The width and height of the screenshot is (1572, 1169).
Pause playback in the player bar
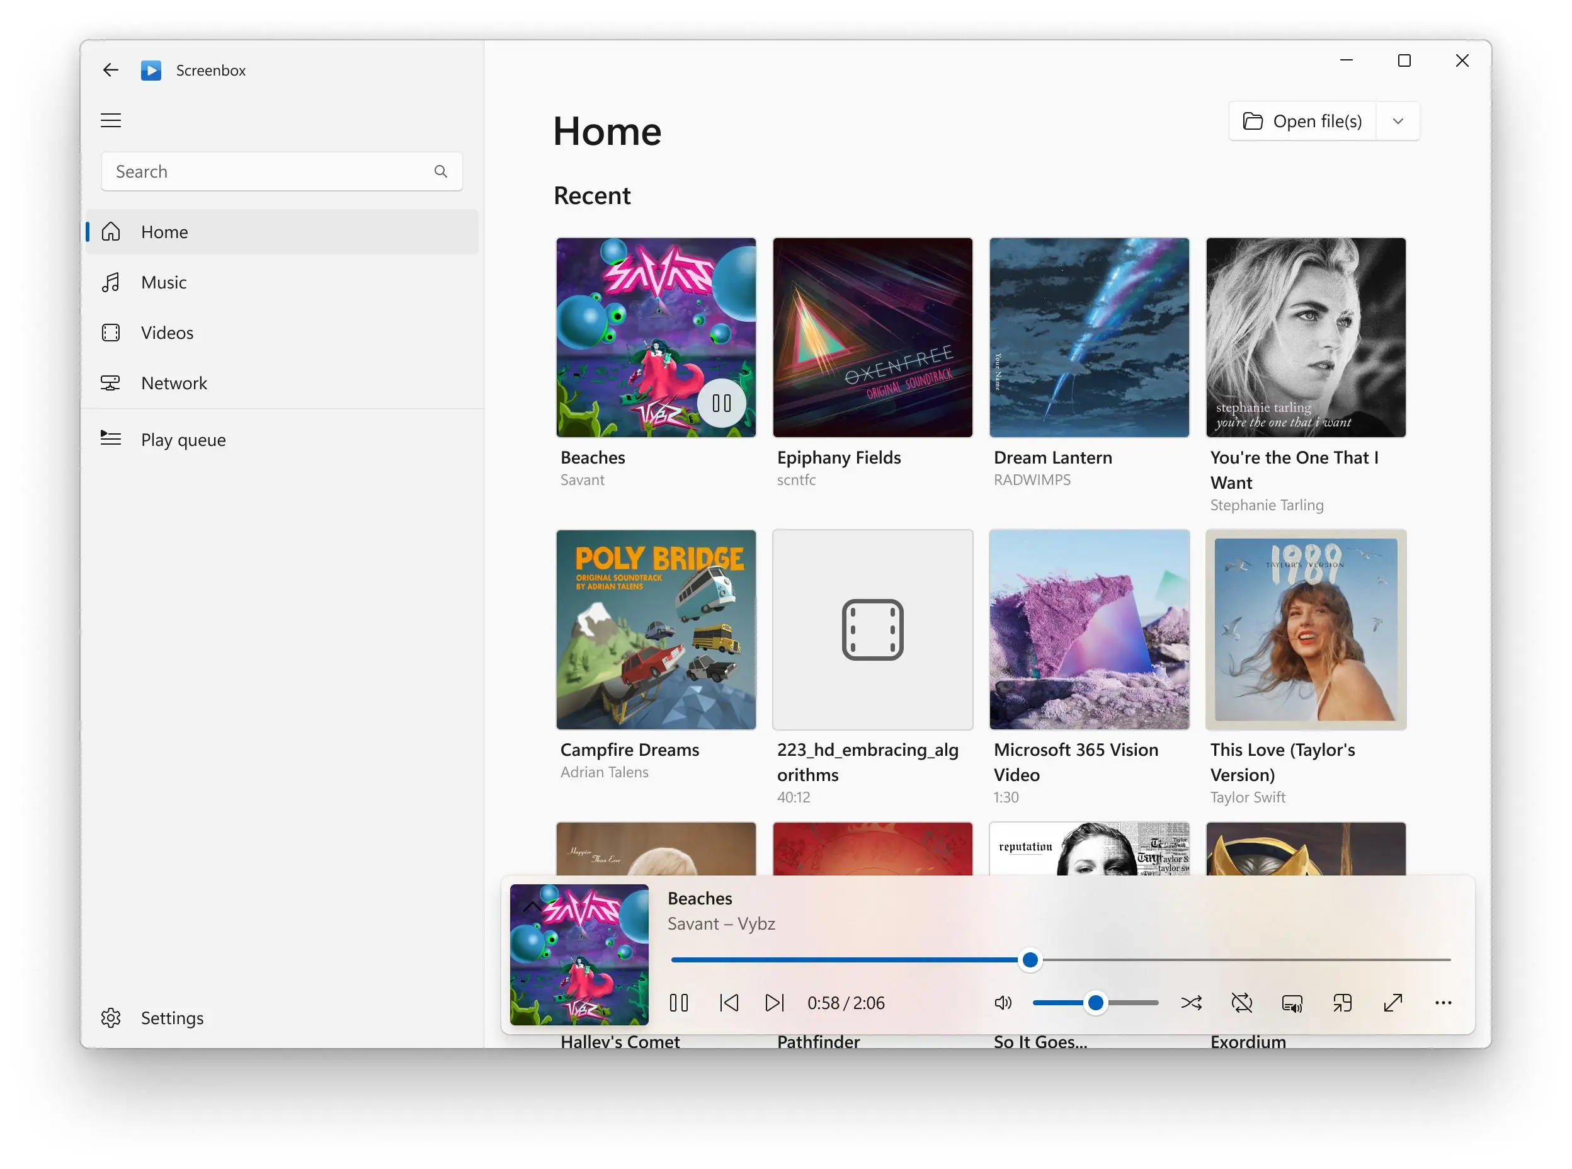[x=678, y=1003]
